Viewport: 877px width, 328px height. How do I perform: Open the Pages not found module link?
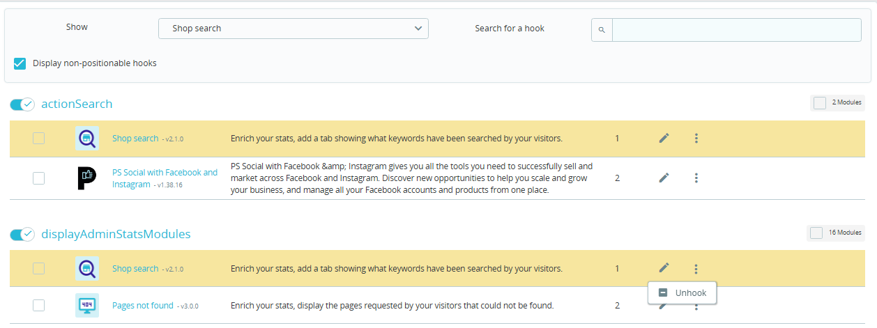(x=143, y=305)
